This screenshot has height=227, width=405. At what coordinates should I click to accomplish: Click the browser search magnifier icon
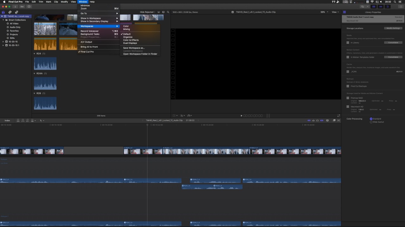168,12
